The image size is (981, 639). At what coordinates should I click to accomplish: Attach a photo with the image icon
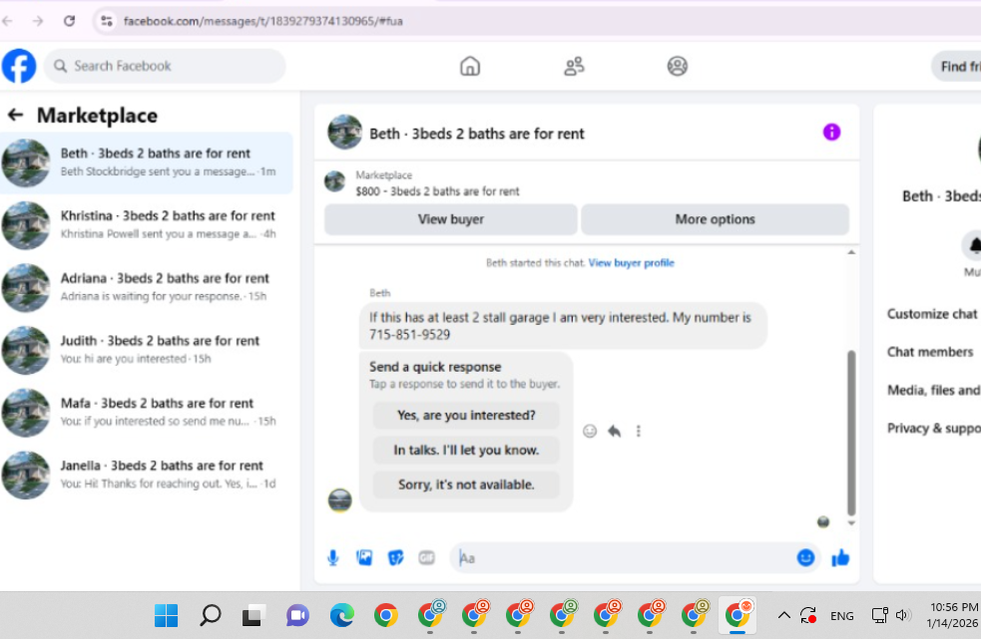tap(364, 557)
